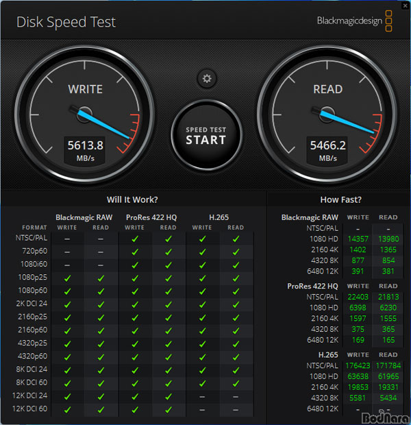Click the WRITE gauge needle hub
Image resolution: width=411 pixels, height=425 pixels.
point(84,114)
